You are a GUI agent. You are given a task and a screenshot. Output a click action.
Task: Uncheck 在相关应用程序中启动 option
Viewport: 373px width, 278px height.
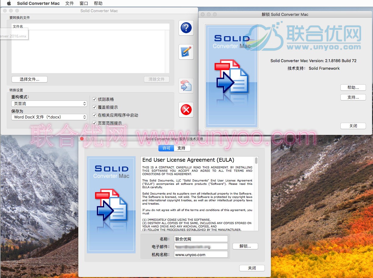pos(94,115)
